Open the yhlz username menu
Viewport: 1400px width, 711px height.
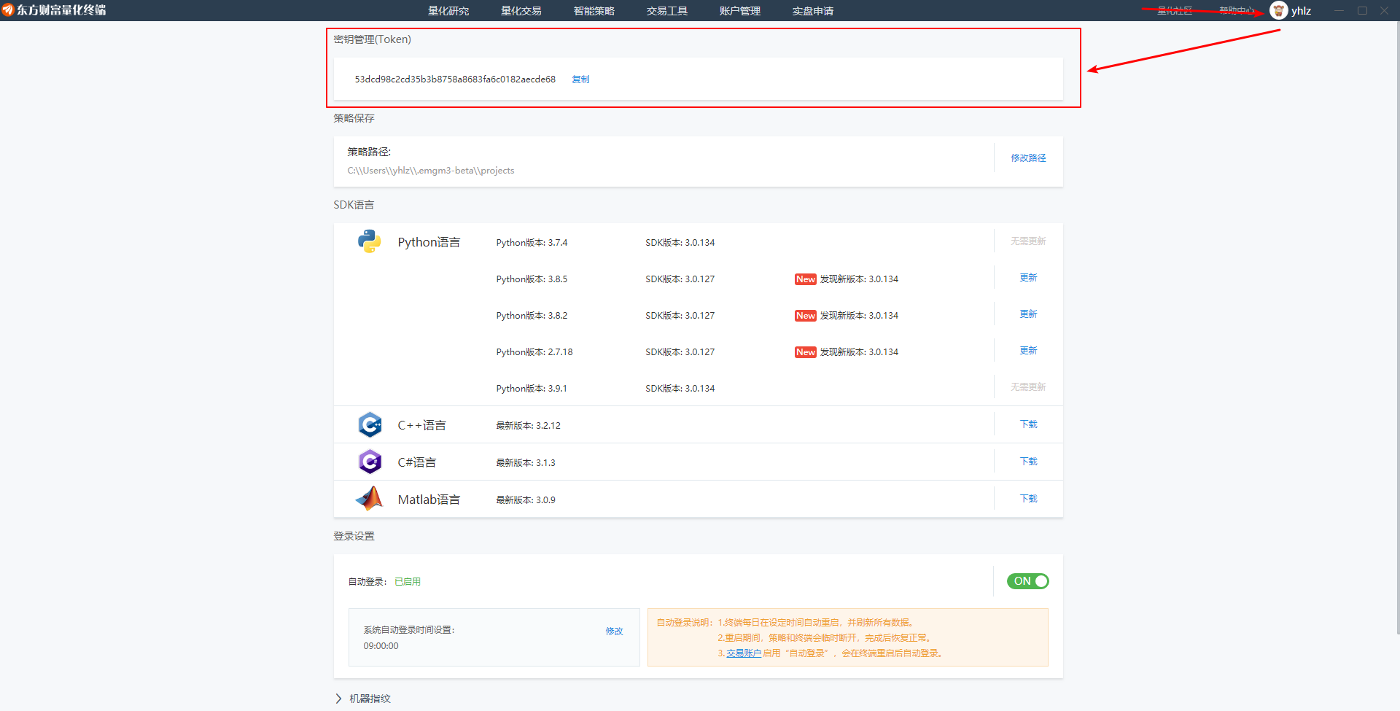coord(1302,11)
